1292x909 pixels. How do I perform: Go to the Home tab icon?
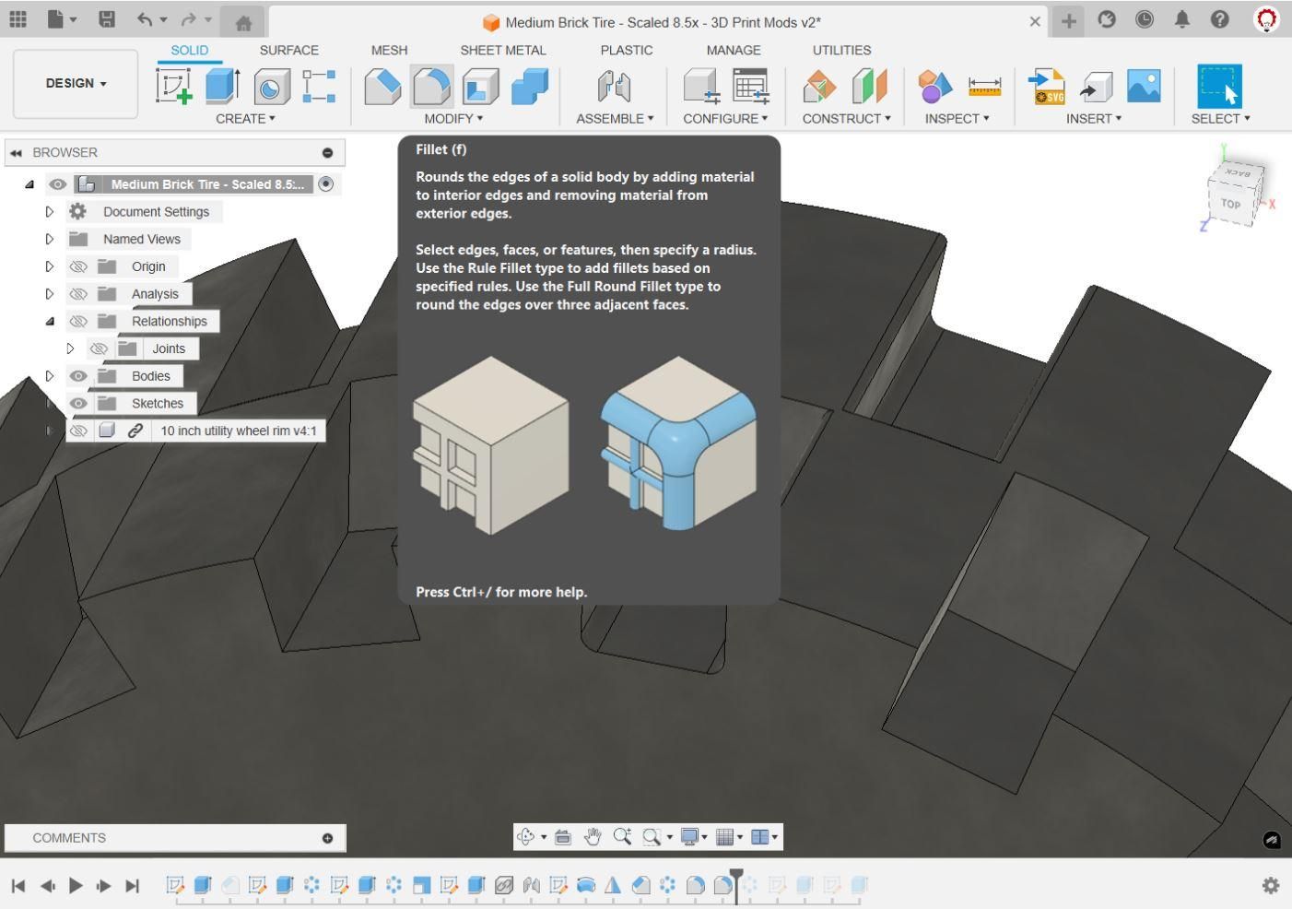coord(243,23)
